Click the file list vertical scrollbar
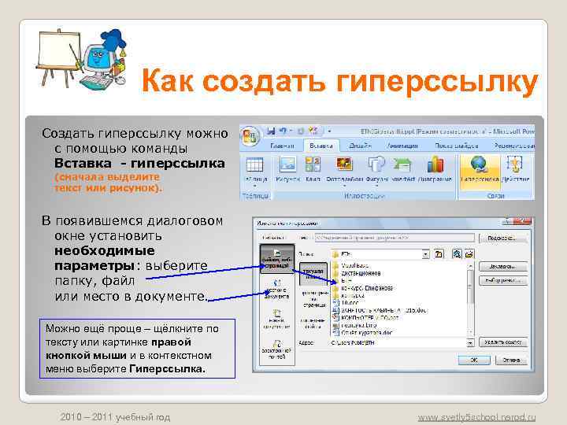567x425 pixels. pos(470,299)
